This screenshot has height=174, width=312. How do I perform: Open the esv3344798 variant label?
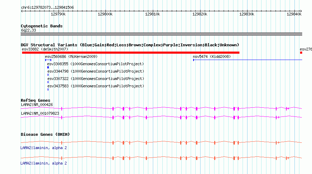[96, 71]
